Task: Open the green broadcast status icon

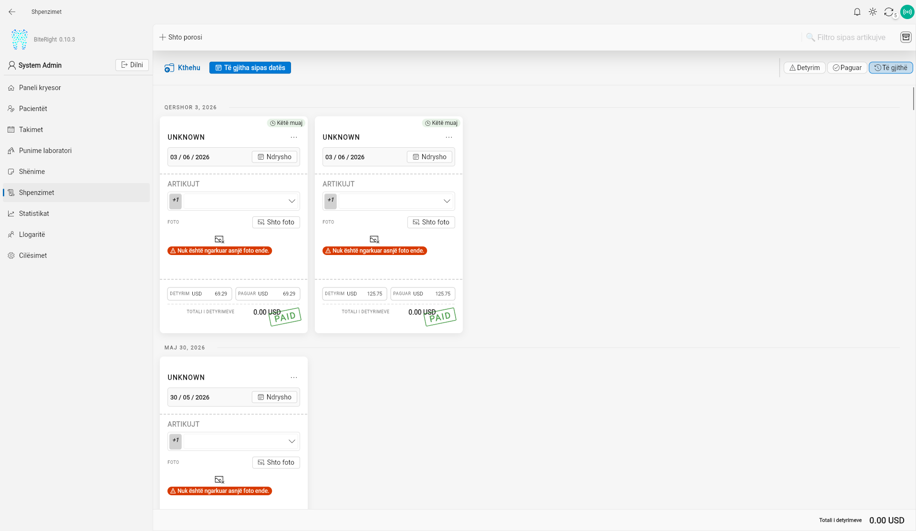Action: click(x=907, y=12)
